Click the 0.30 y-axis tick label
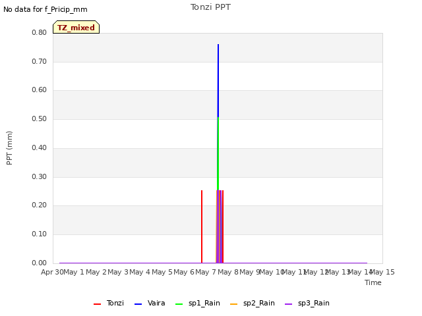Image resolution: width=422 pixels, height=316 pixels. click(40, 177)
